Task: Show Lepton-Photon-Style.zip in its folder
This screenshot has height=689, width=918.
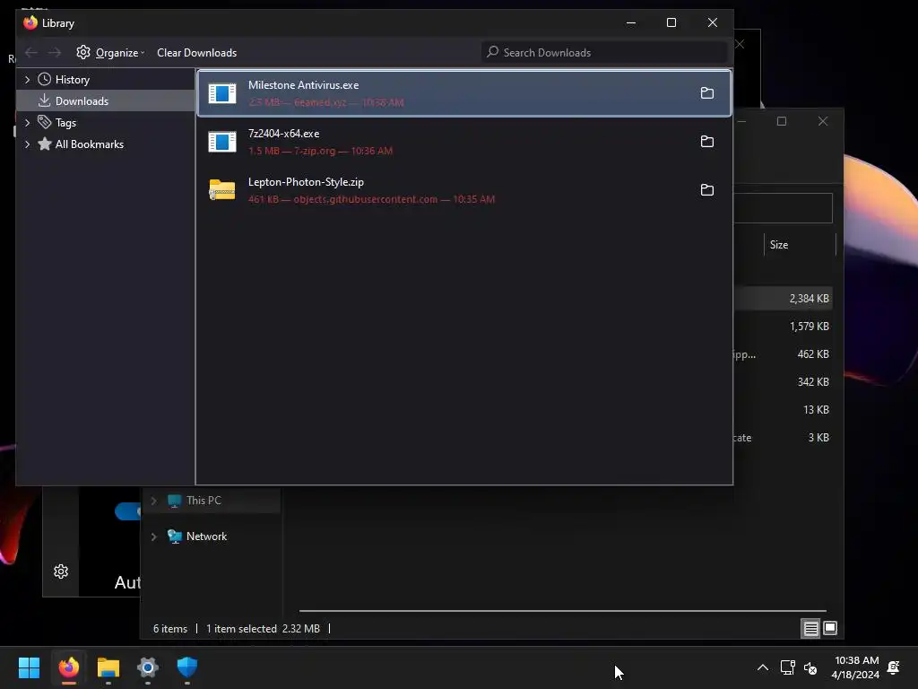Action: coord(706,190)
